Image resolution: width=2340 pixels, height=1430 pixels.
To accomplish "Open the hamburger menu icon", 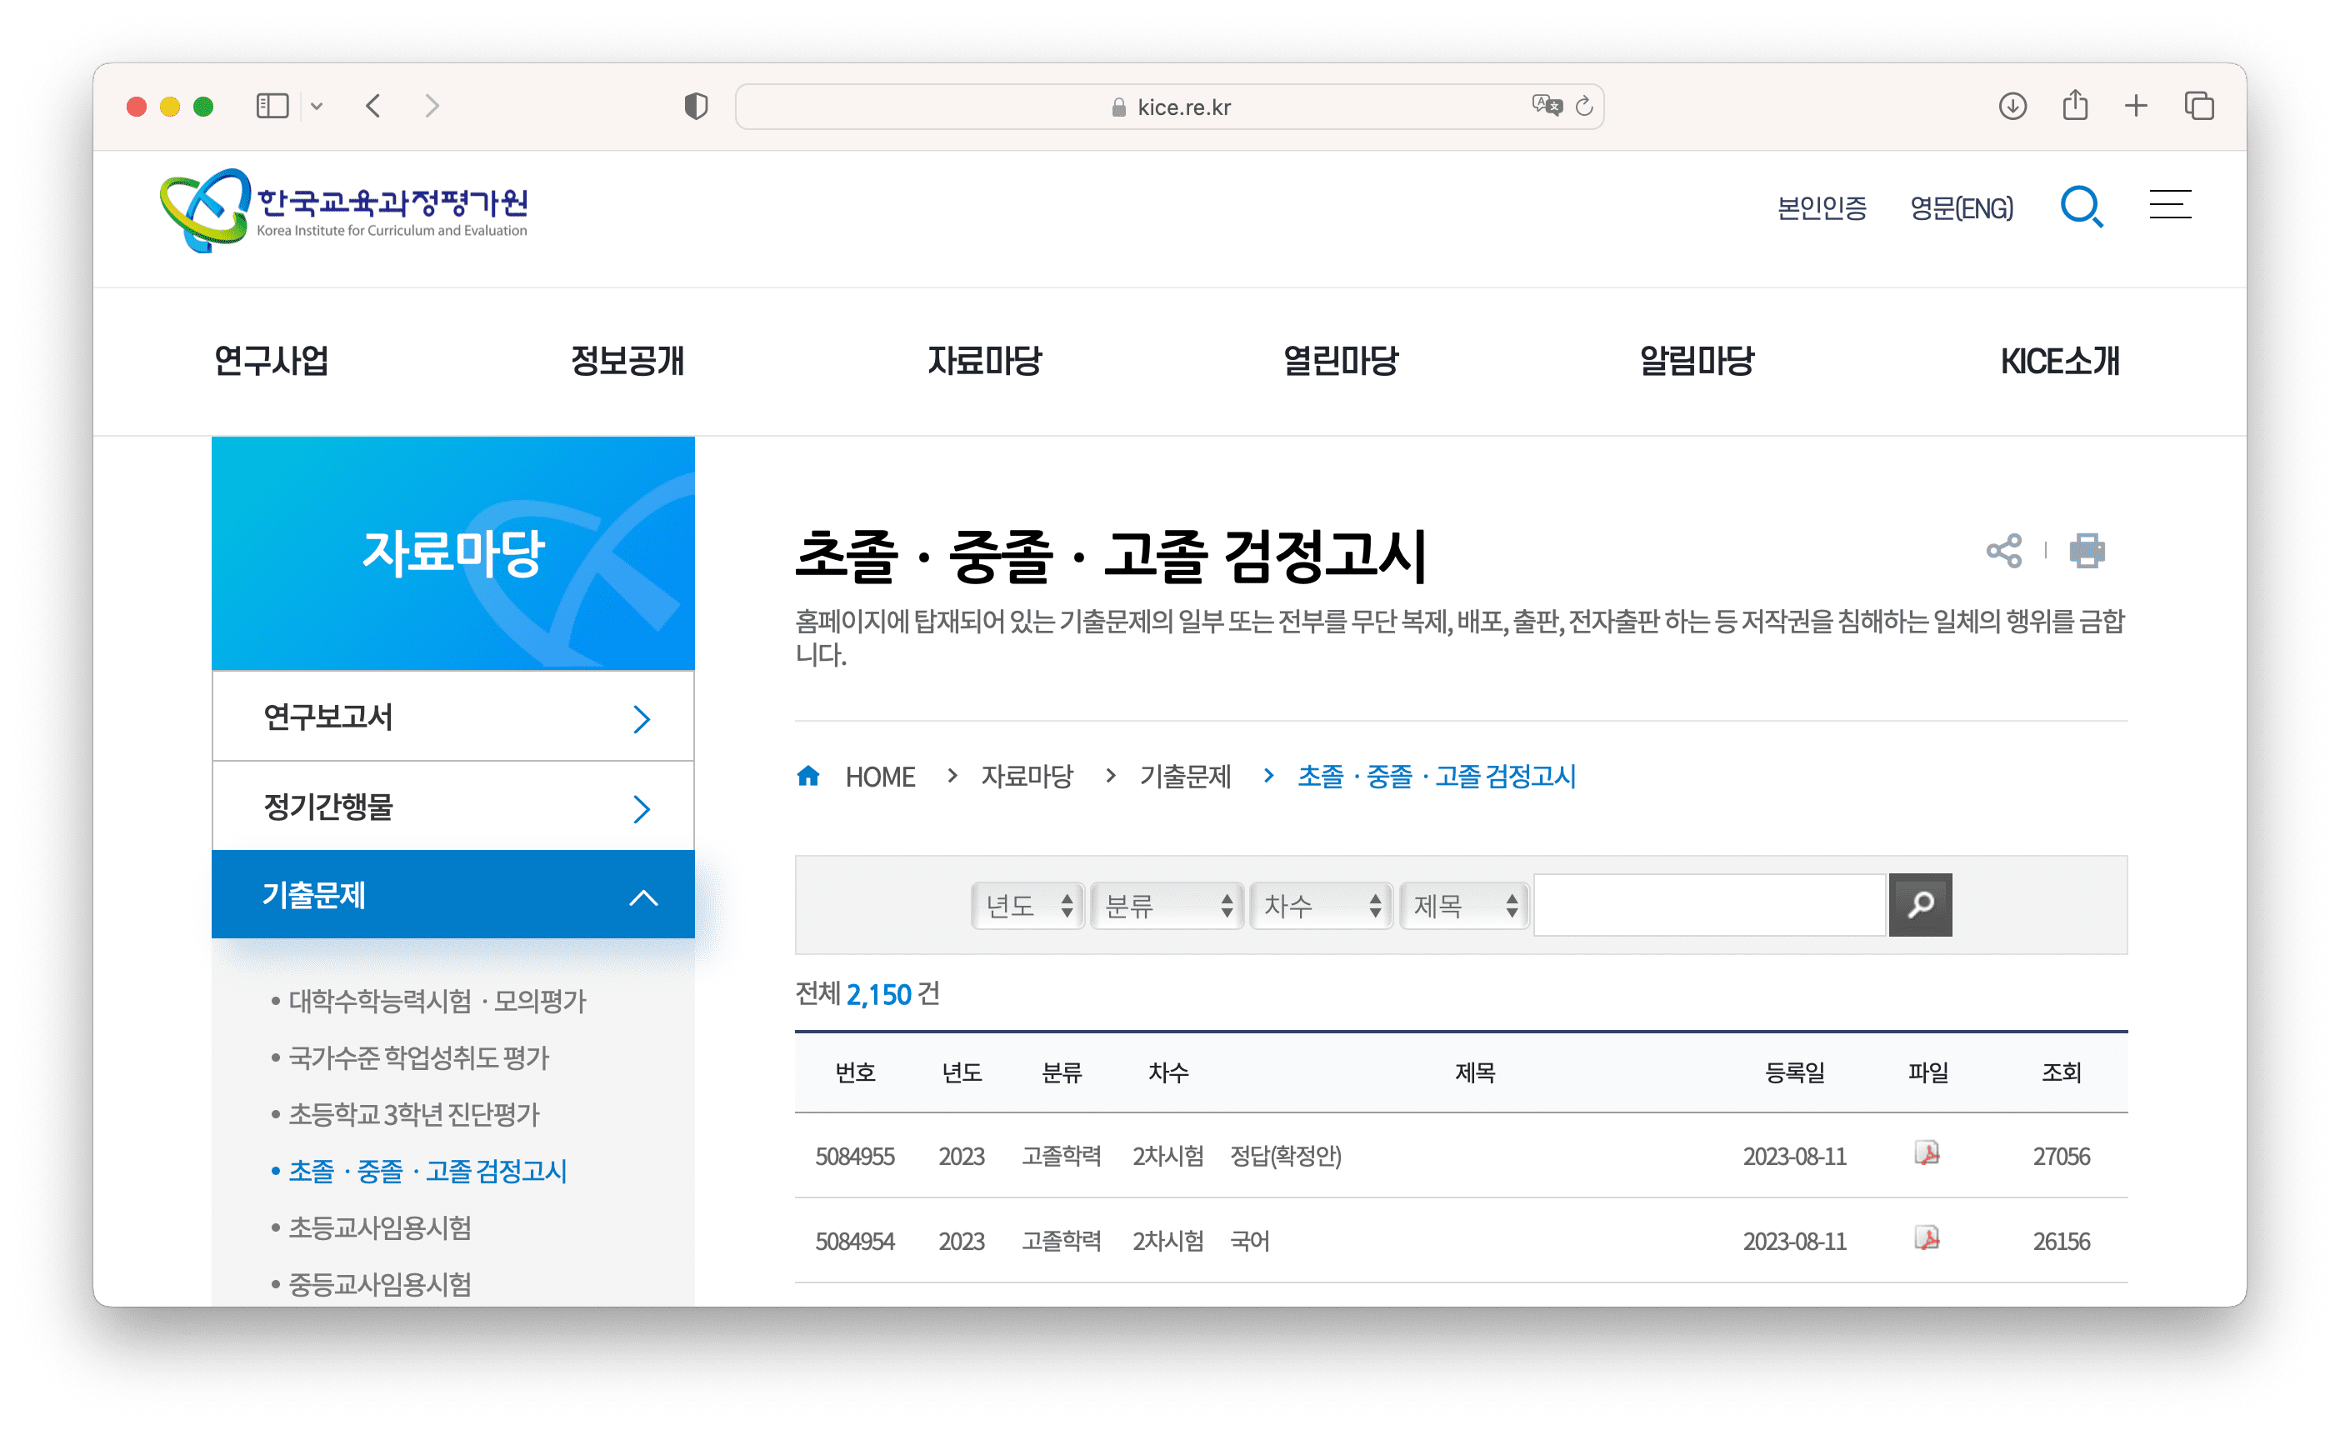I will tap(2170, 205).
